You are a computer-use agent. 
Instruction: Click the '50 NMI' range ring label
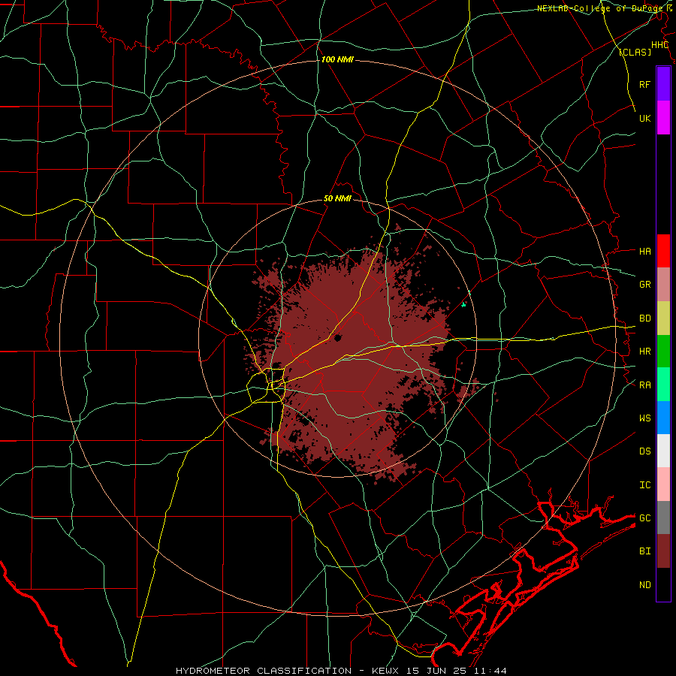[337, 198]
